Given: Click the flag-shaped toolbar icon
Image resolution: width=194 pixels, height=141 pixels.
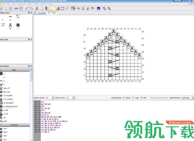Looking at the screenshot, I should click(x=93, y=9).
